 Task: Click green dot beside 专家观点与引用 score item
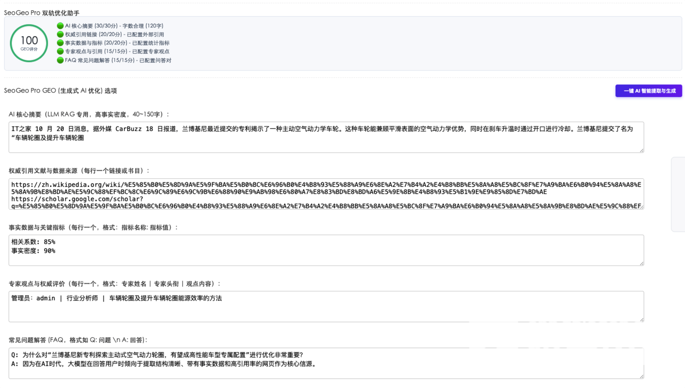tap(60, 51)
